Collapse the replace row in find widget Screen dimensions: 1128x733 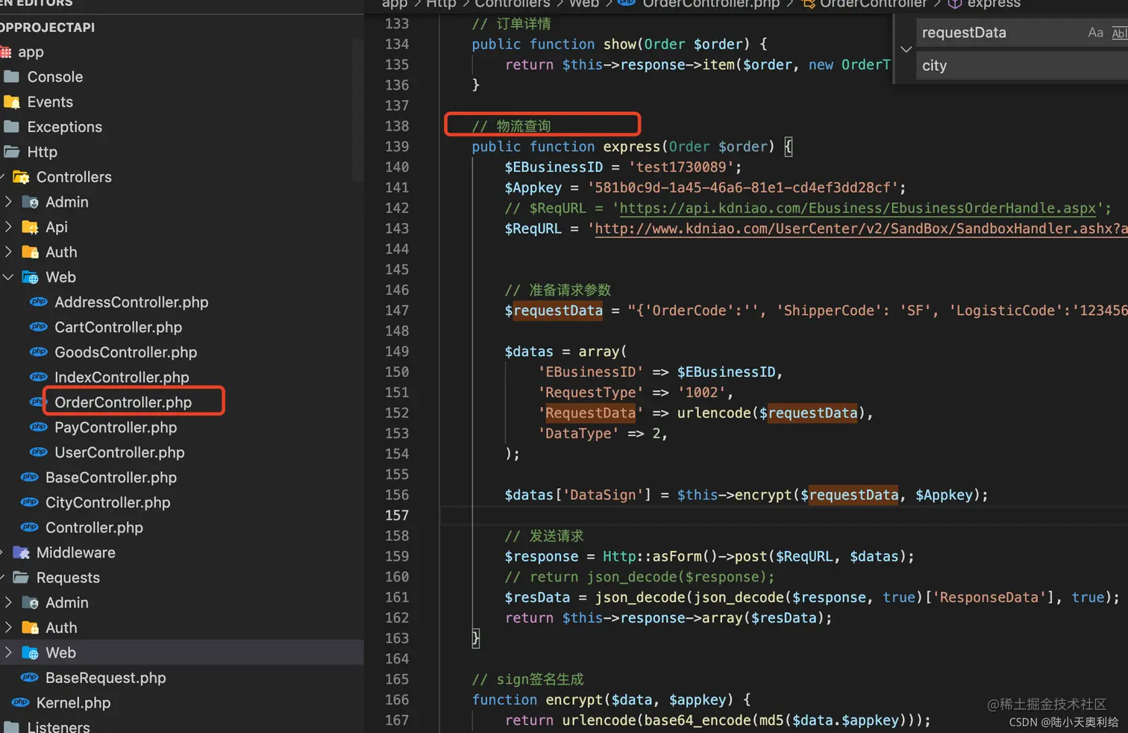point(906,49)
